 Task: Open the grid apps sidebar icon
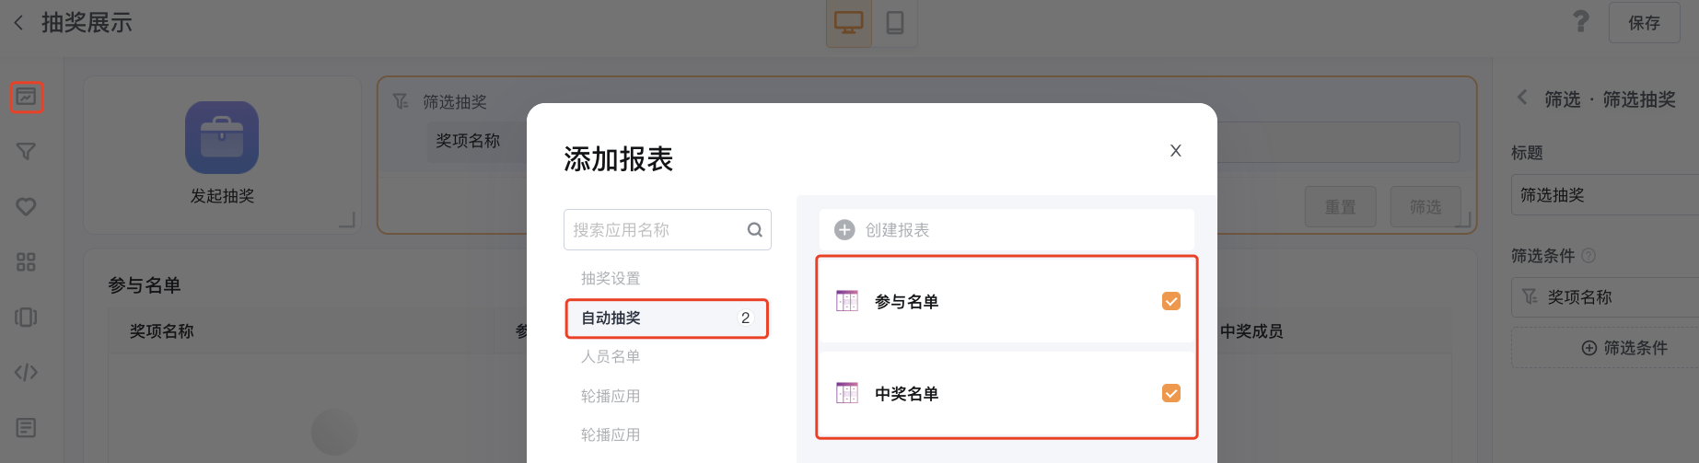tap(26, 262)
